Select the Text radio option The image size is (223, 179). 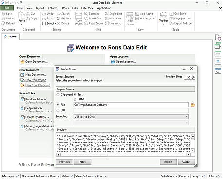click(x=75, y=95)
